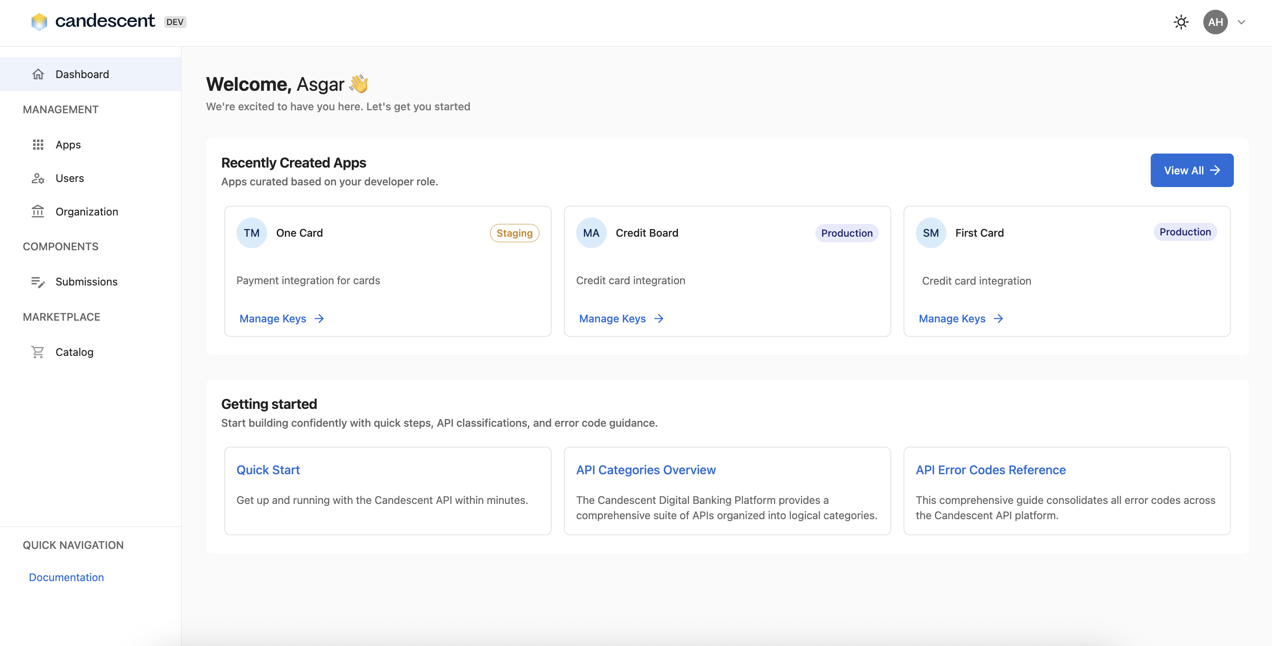Open the Documentation quick link

(x=66, y=577)
